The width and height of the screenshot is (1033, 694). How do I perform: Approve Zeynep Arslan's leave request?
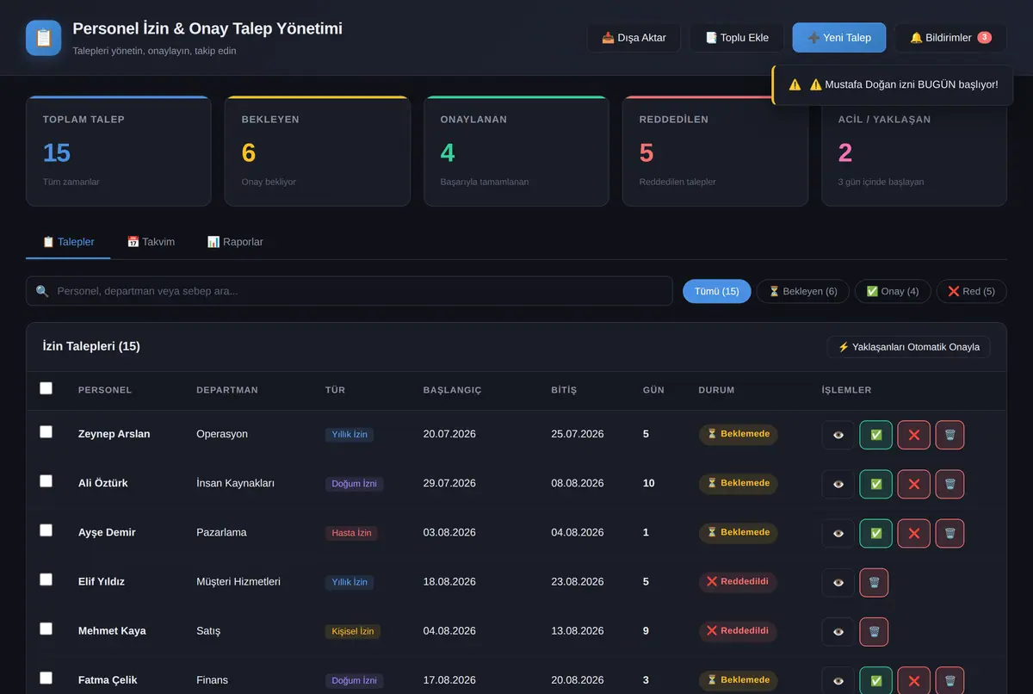click(875, 435)
